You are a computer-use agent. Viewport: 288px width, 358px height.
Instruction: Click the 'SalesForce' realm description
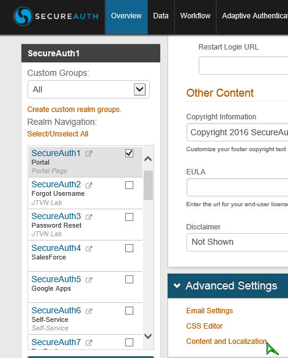point(48,257)
